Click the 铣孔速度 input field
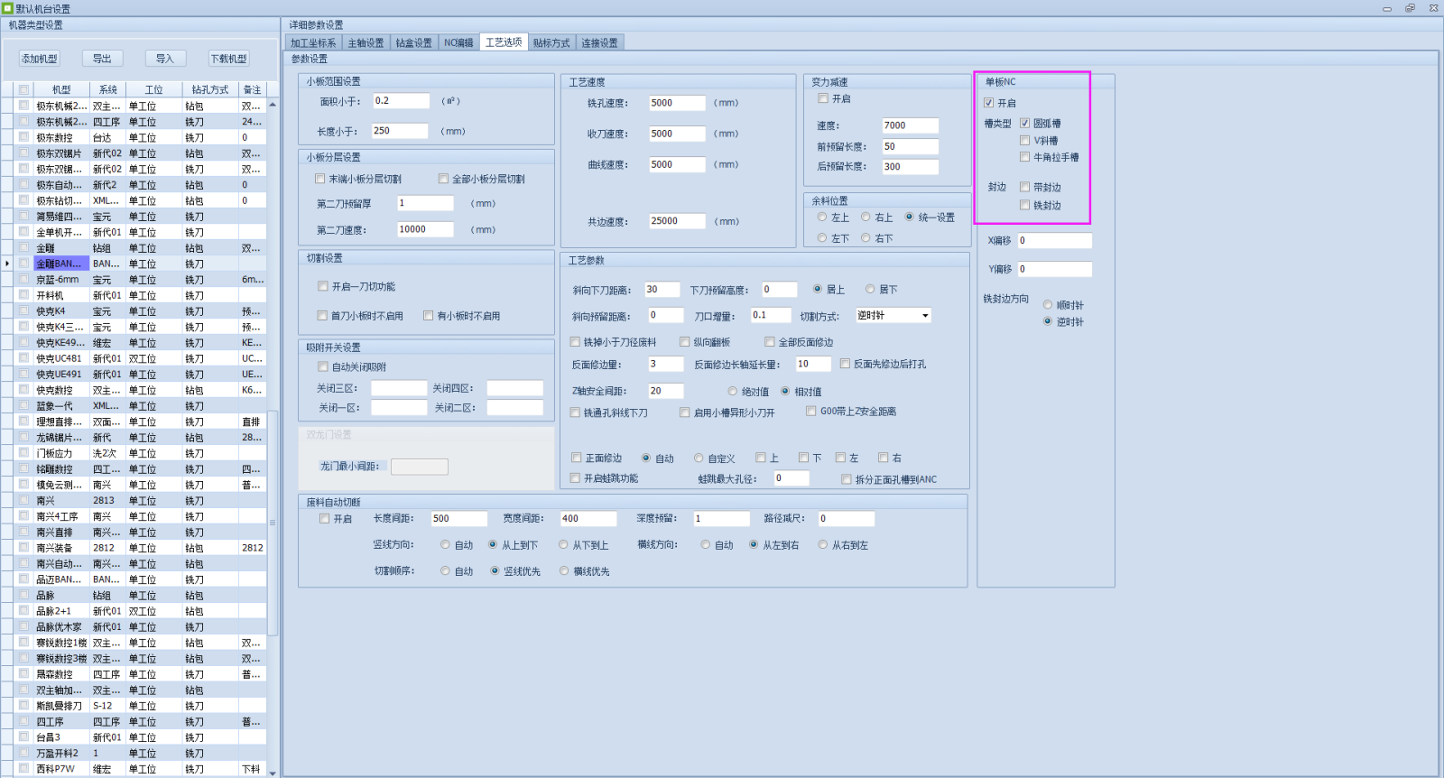The image size is (1444, 778). pyautogui.click(x=678, y=103)
